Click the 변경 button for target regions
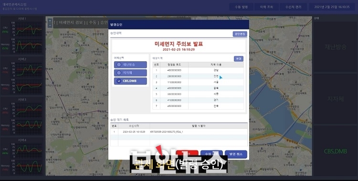 point(239,59)
